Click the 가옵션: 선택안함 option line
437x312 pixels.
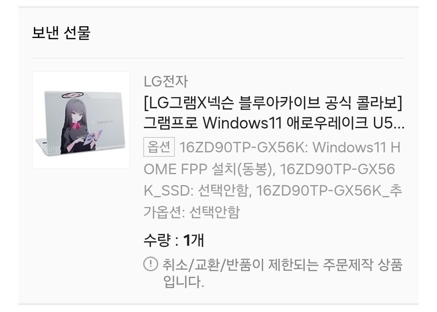(191, 212)
